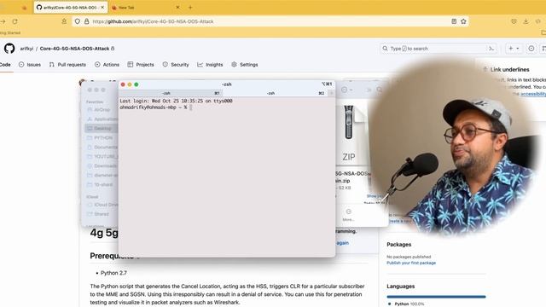Viewport: 546px width, 307px height.
Task: Open the Firefox downloads arrow icon
Action: tap(526, 21)
